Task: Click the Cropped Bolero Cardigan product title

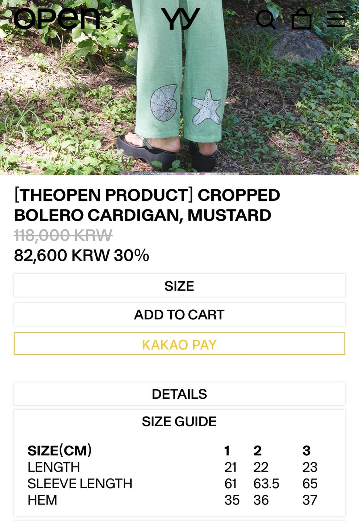Action: click(146, 205)
